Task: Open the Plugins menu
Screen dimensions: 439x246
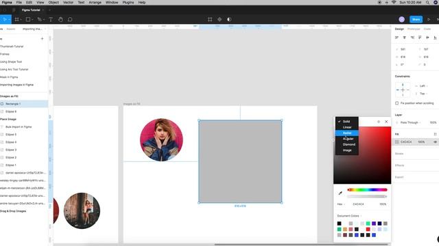Action: point(128,2)
